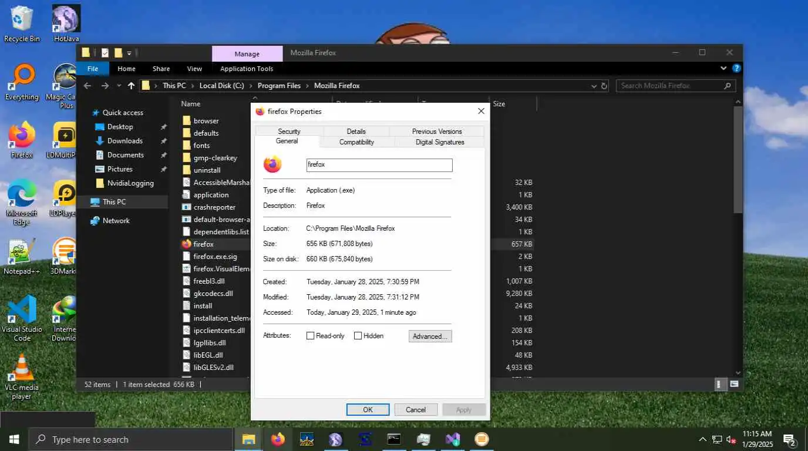808x451 pixels.
Task: Click the Size column header
Action: (x=499, y=104)
